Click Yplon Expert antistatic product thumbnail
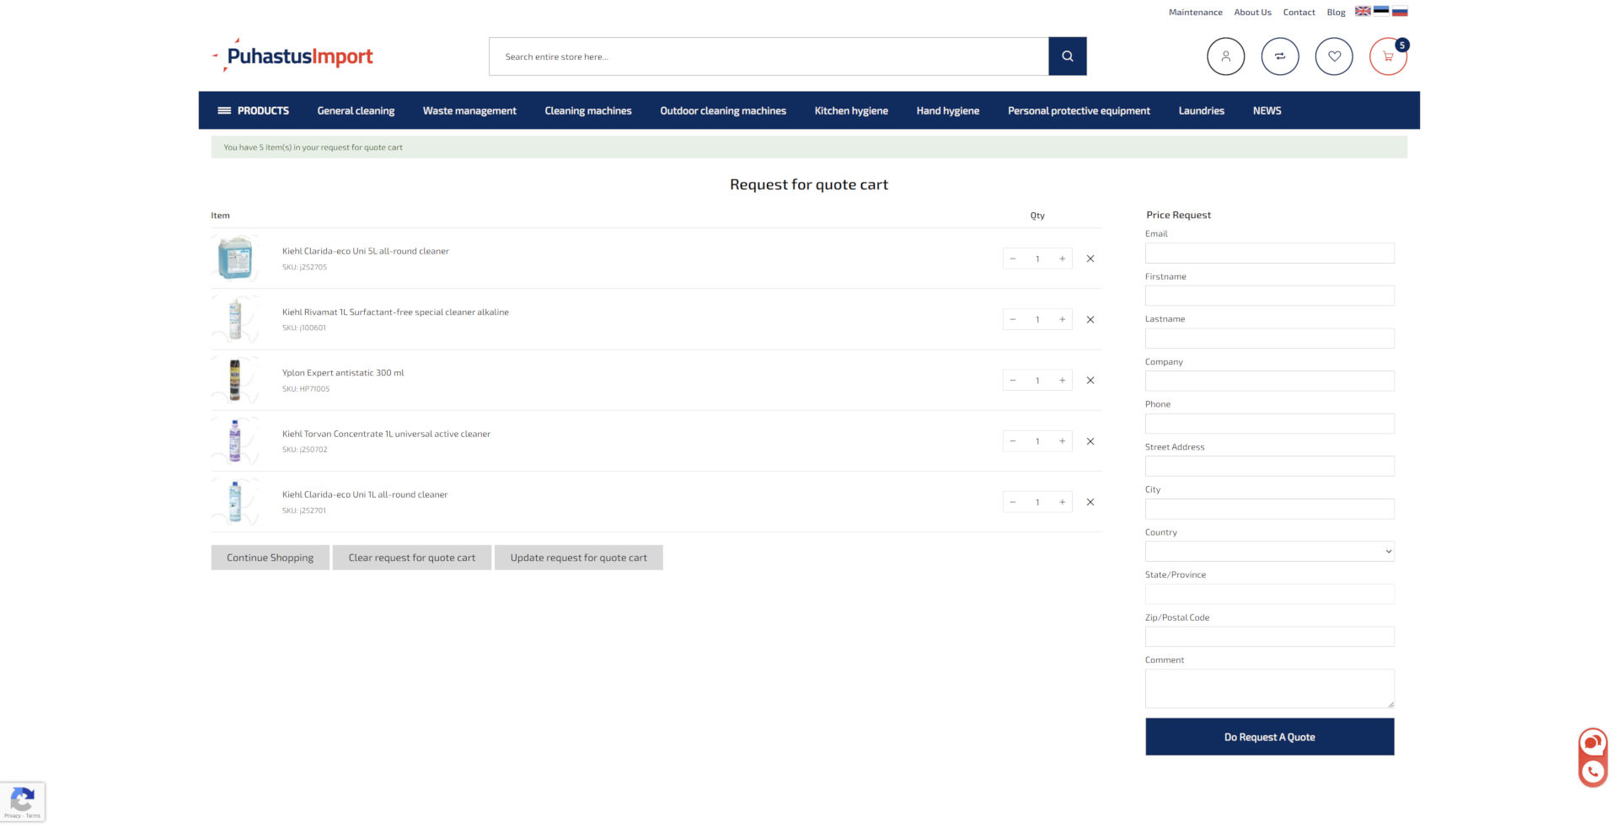 [235, 380]
